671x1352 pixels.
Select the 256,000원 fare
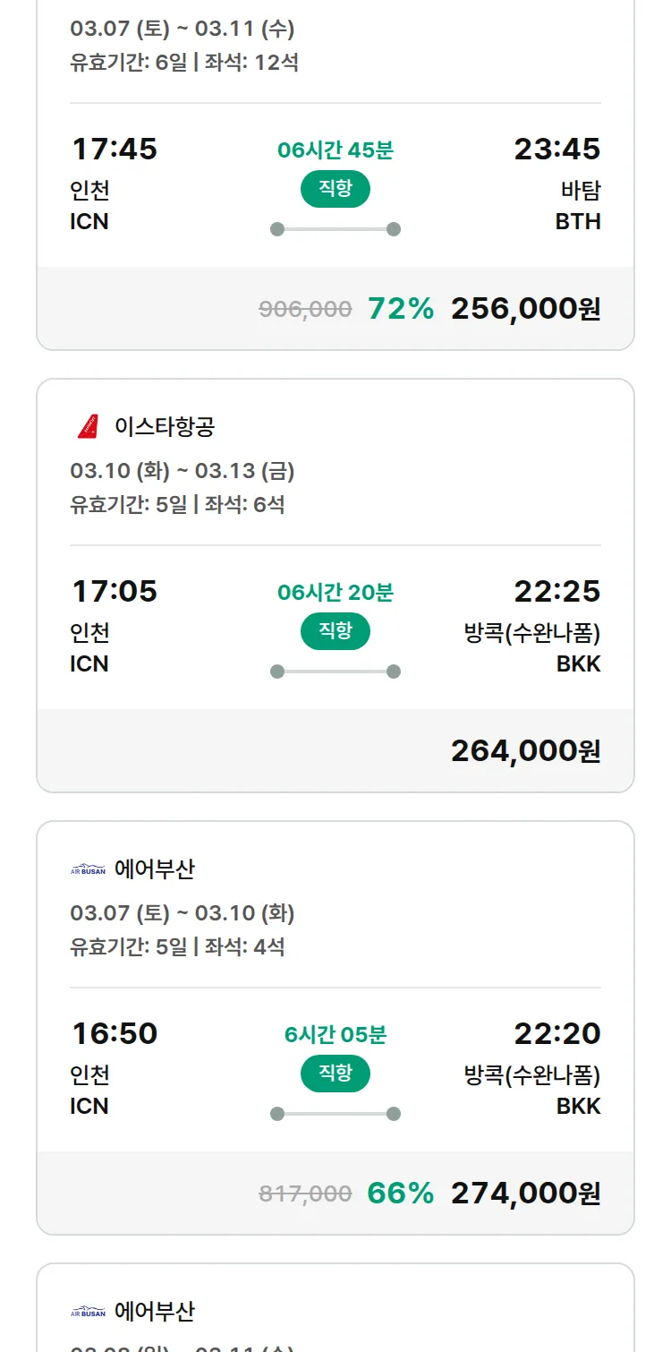525,309
